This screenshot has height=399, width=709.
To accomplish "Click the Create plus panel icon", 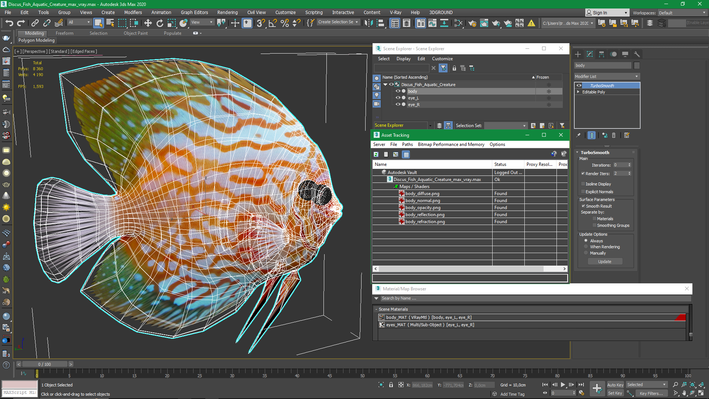I will click(578, 54).
